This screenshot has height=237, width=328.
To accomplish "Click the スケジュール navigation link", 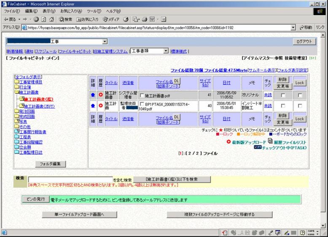I will coord(47,51).
